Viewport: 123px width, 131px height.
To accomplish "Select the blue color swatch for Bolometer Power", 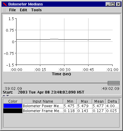I will [x=13, y=106].
